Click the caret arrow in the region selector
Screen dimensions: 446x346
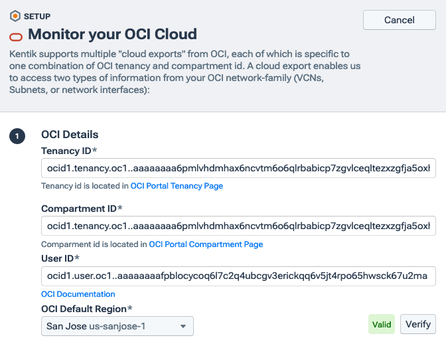(183, 326)
